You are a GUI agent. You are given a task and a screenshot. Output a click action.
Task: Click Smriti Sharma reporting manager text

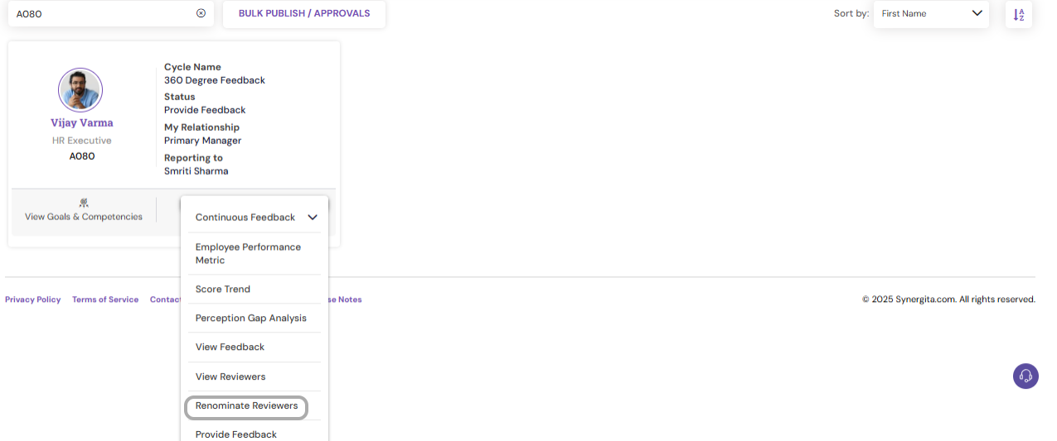pos(196,171)
